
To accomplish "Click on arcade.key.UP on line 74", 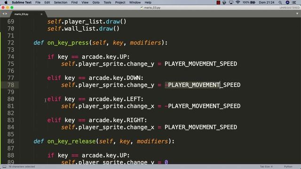I will pos(104,57).
